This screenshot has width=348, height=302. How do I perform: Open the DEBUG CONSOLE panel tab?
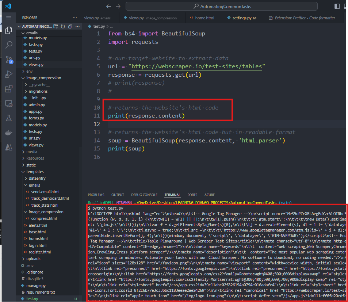144,195
